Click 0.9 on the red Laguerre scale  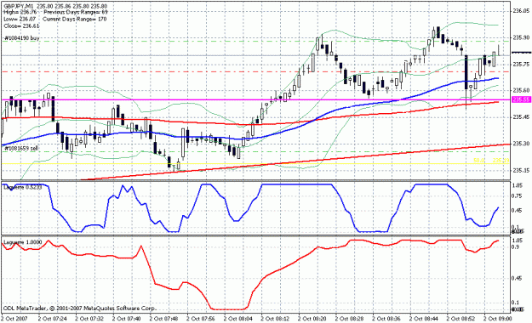(x=516, y=247)
